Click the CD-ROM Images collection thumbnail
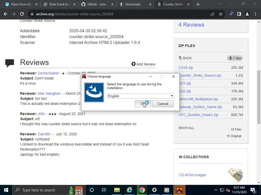261x195 pixels. [235, 175]
